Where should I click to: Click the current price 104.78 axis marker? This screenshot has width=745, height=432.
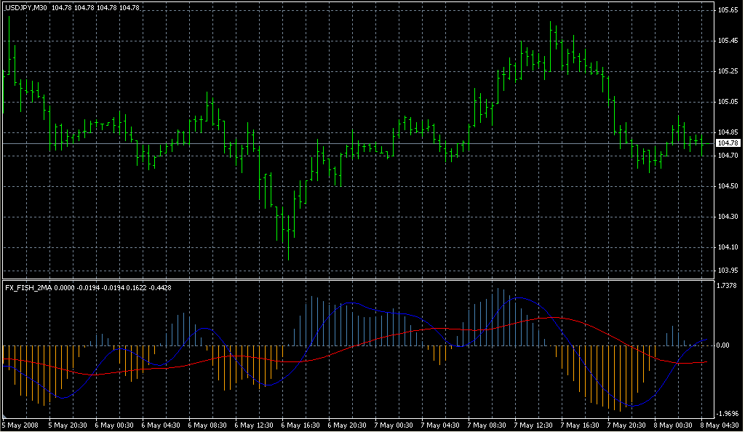pos(728,144)
